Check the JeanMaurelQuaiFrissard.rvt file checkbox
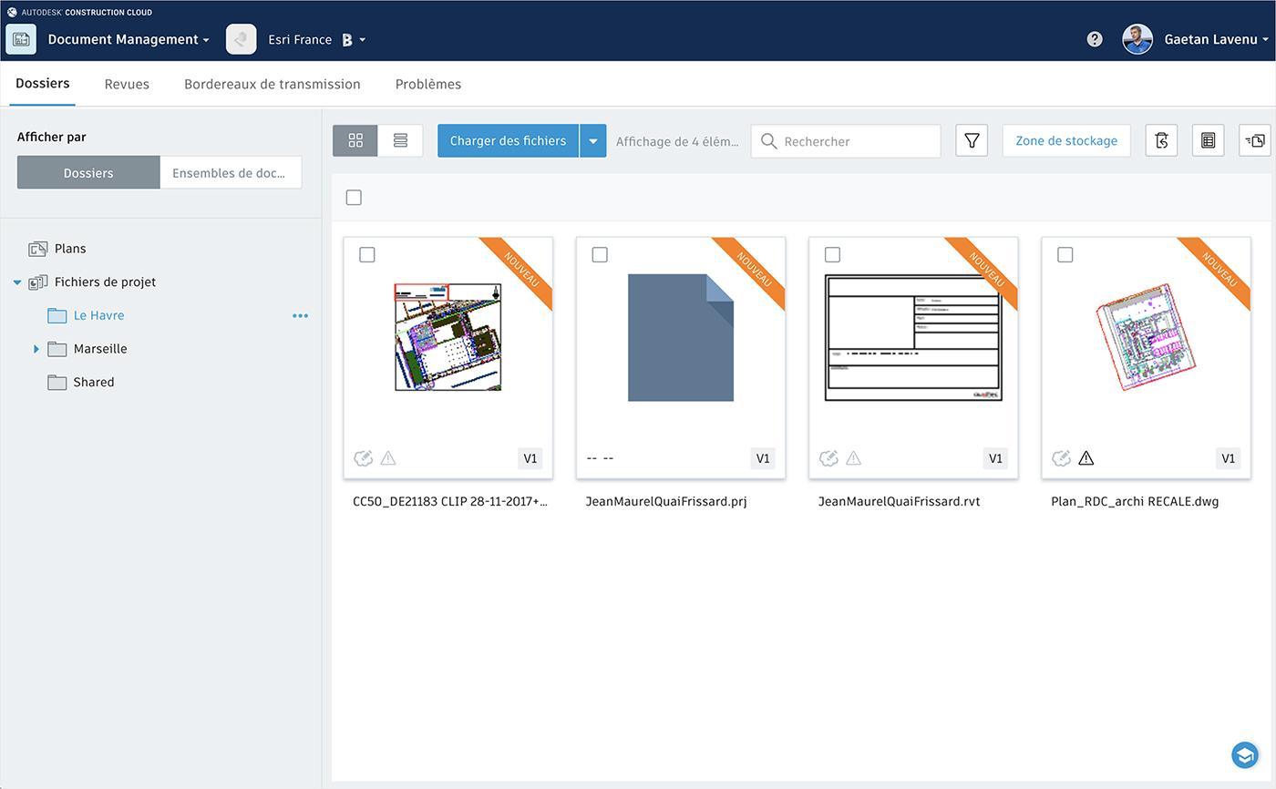Image resolution: width=1276 pixels, height=789 pixels. [832, 255]
